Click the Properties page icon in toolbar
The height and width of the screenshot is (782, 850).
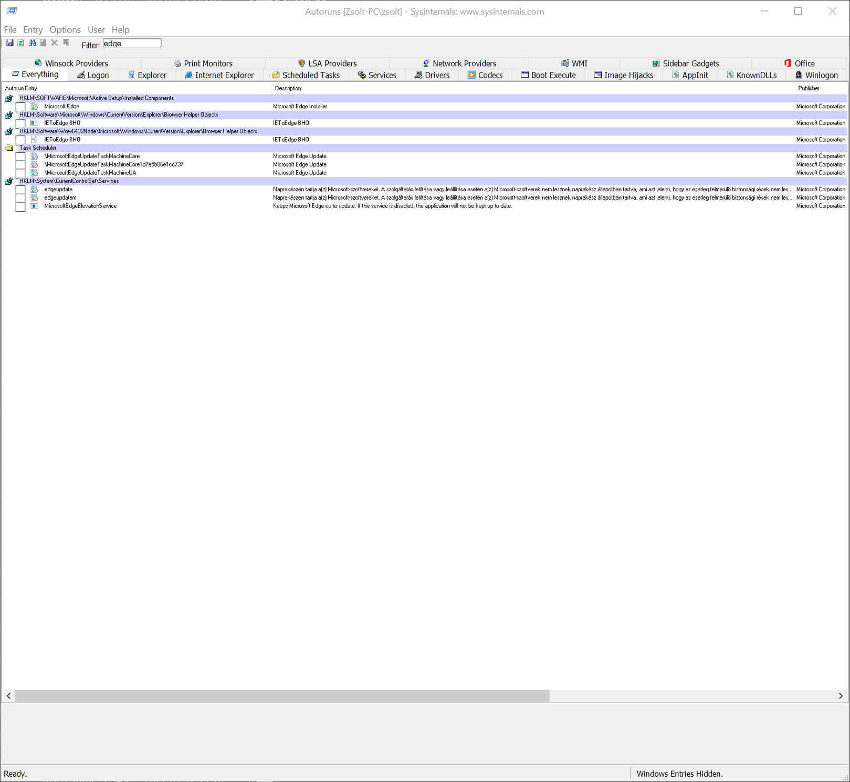point(44,43)
